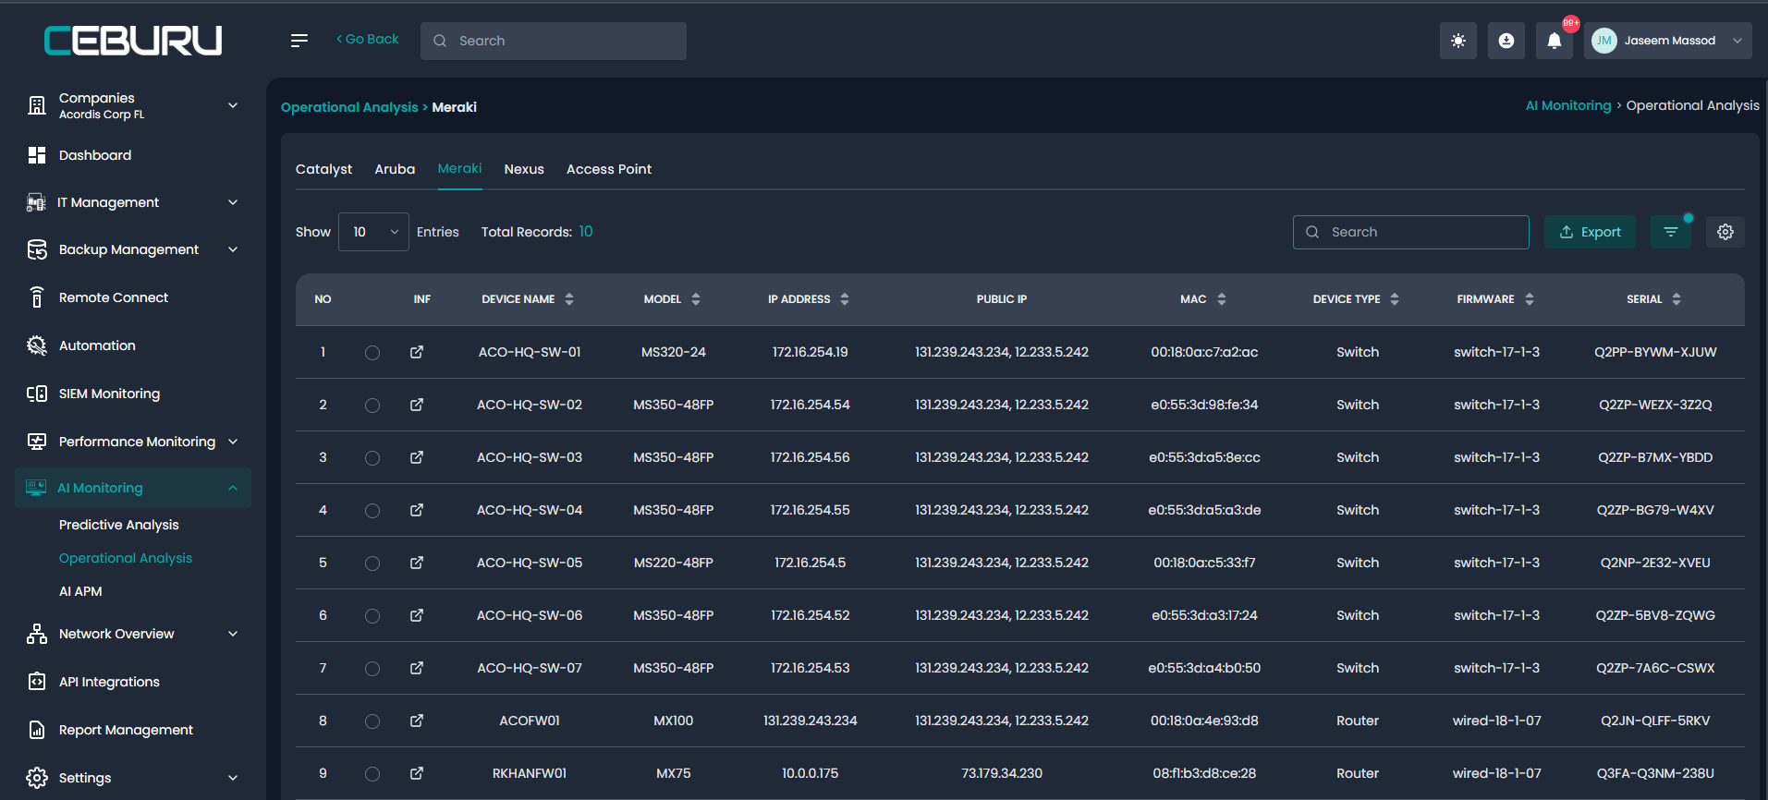This screenshot has width=1768, height=800.
Task: Click the Go Back link
Action: 368,39
